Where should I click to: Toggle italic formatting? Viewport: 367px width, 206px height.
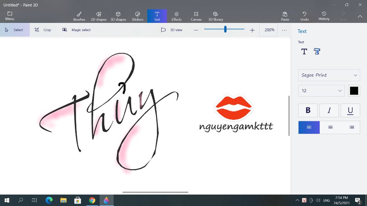[x=329, y=110]
